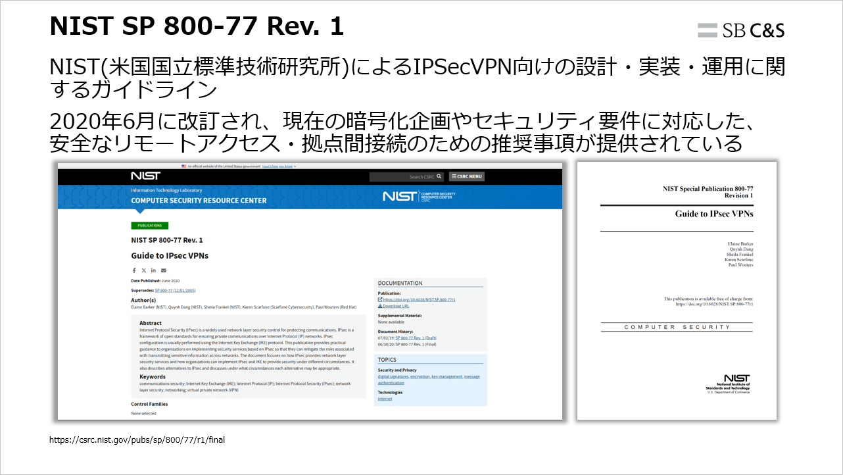843x475 pixels.
Task: Share the page using the email icon
Action: coord(163,269)
